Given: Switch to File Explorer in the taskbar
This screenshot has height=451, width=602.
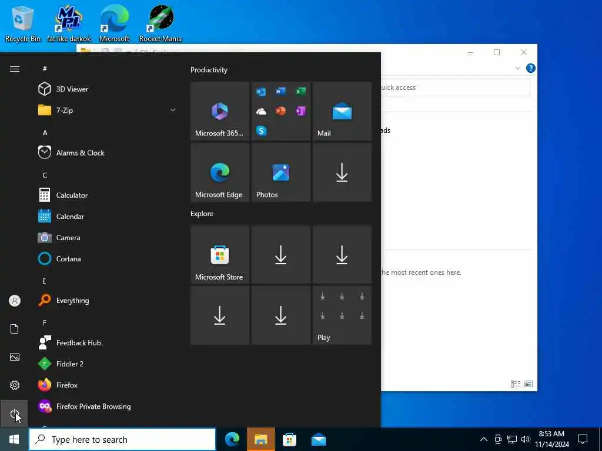Looking at the screenshot, I should [260, 439].
